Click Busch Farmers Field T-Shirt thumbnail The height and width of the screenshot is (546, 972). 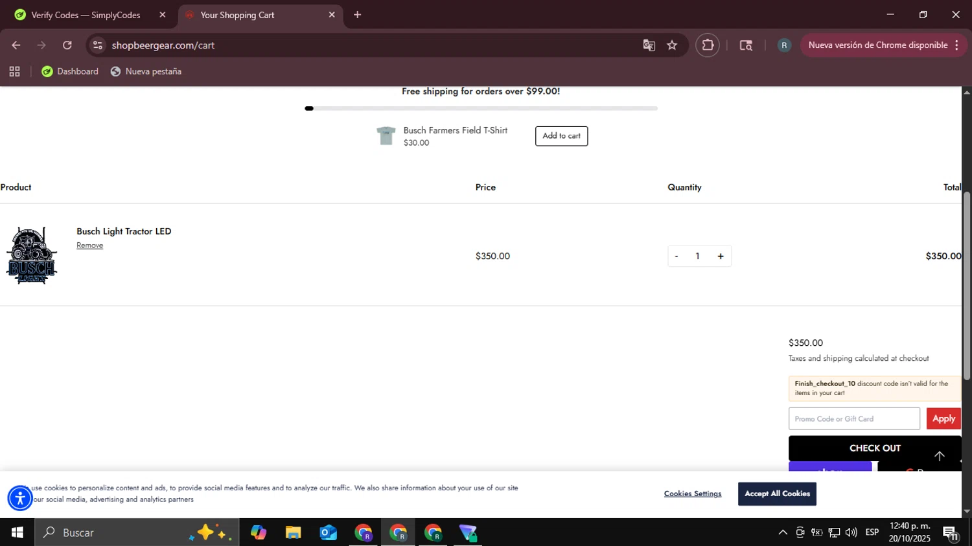coord(386,136)
